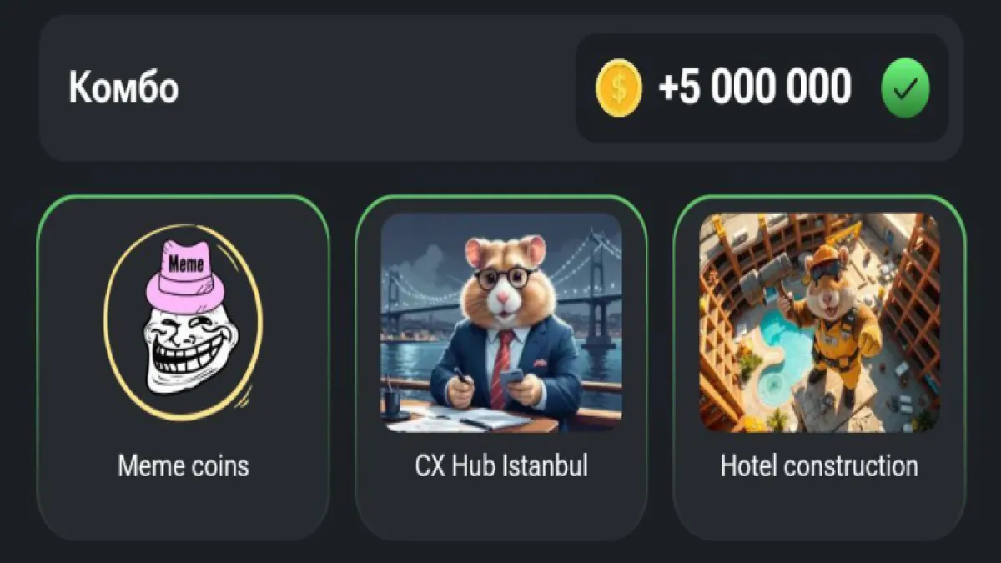Click empty area below Meme coins label
The image size is (1001, 563).
point(184,510)
